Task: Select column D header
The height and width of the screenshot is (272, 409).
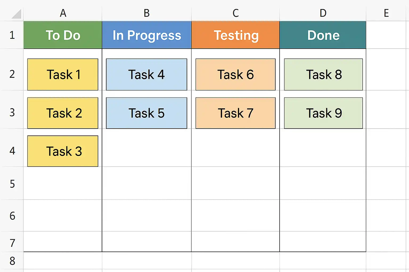Action: click(x=323, y=13)
